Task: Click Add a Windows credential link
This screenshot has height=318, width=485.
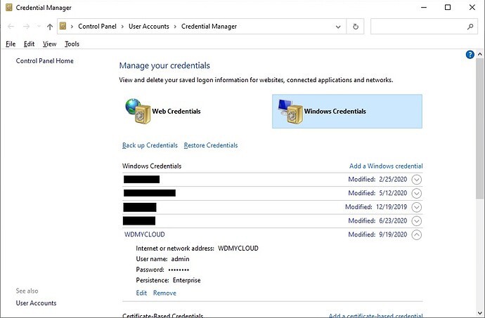Action: (x=386, y=166)
